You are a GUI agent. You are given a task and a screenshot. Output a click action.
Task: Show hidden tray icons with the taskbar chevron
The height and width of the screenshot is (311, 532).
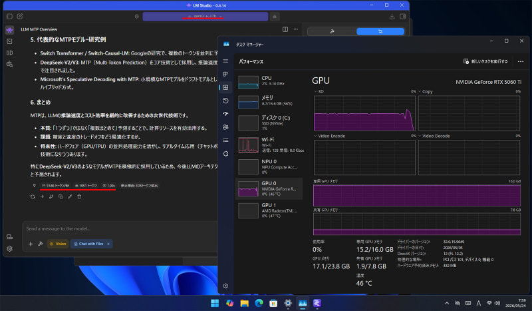coord(447,303)
